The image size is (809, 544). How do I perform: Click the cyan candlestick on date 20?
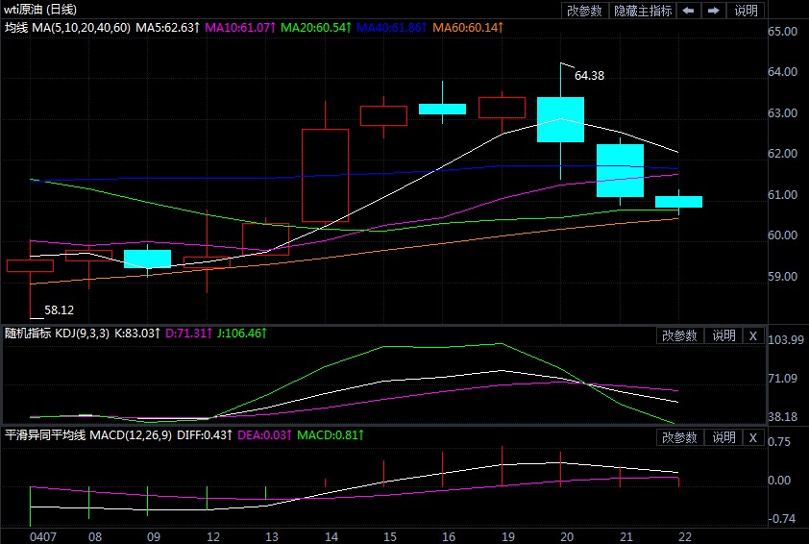point(560,119)
